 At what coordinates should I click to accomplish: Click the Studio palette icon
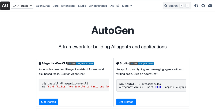118,63
